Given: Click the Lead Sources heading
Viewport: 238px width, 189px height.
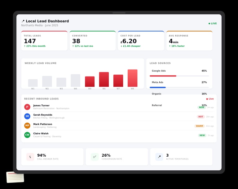Looking at the screenshot, I should tap(160, 63).
